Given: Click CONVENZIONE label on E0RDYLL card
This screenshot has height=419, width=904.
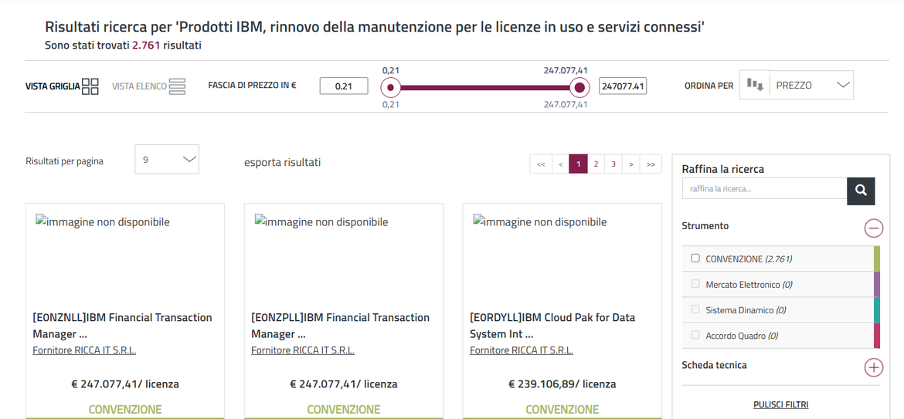Looking at the screenshot, I should 562,410.
